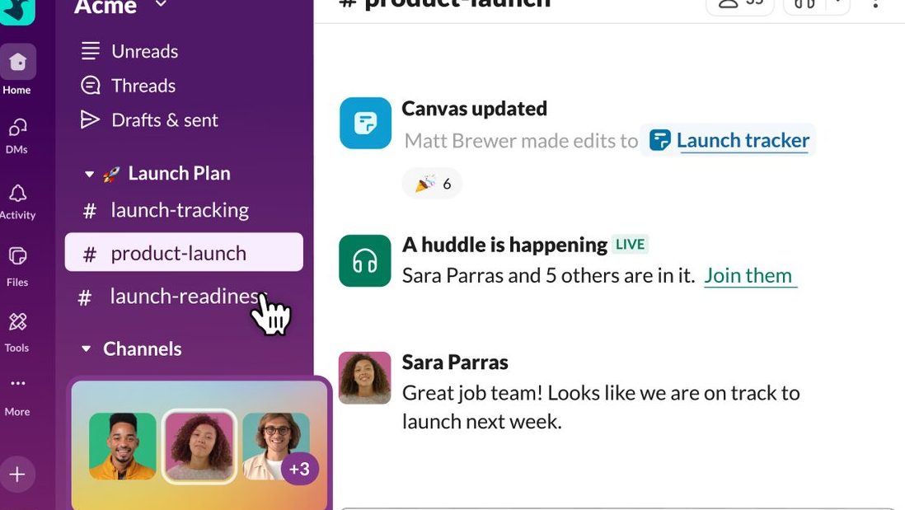The width and height of the screenshot is (905, 510).
Task: Open Files in the left rail
Action: [x=17, y=267]
